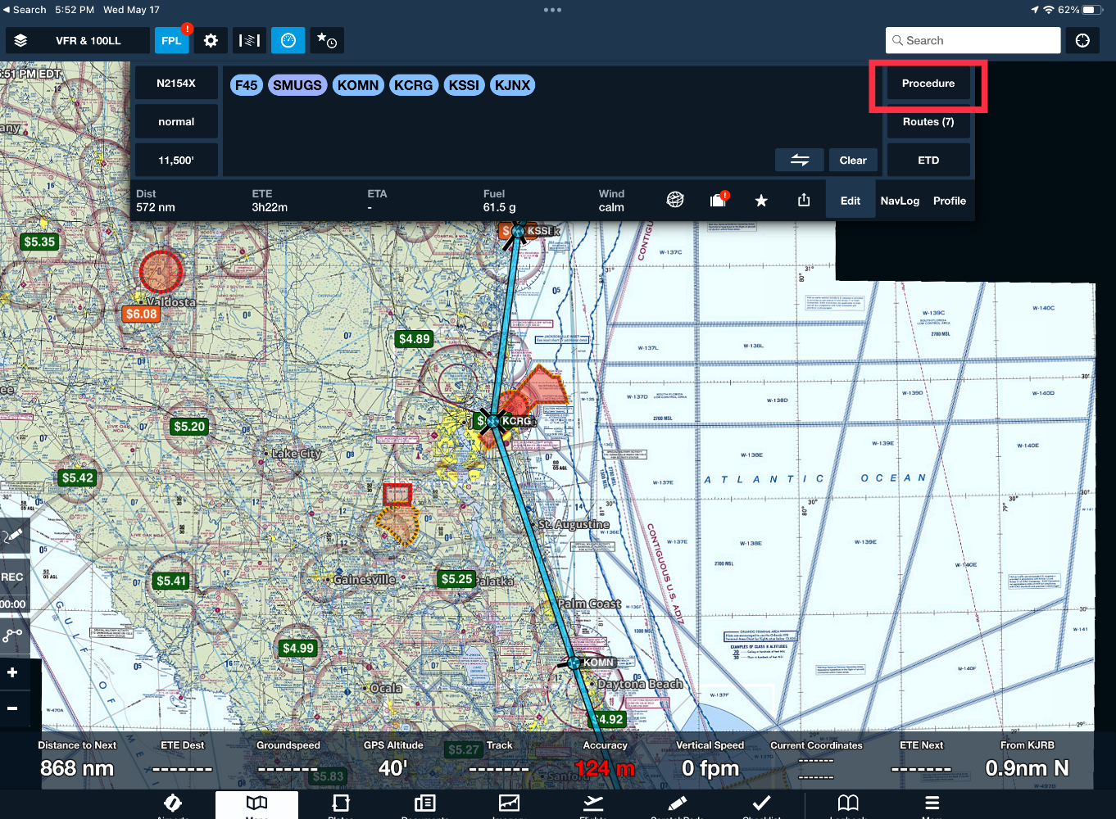
Task: Tap the route-point connector icon on left sidebar
Action: tap(13, 635)
